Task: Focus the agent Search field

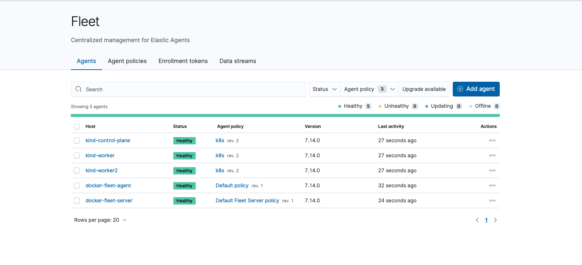Action: pyautogui.click(x=188, y=89)
